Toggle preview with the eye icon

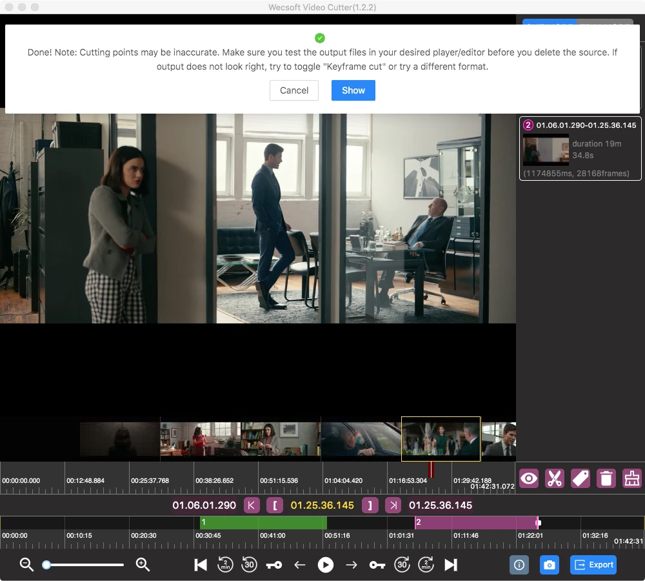(529, 478)
